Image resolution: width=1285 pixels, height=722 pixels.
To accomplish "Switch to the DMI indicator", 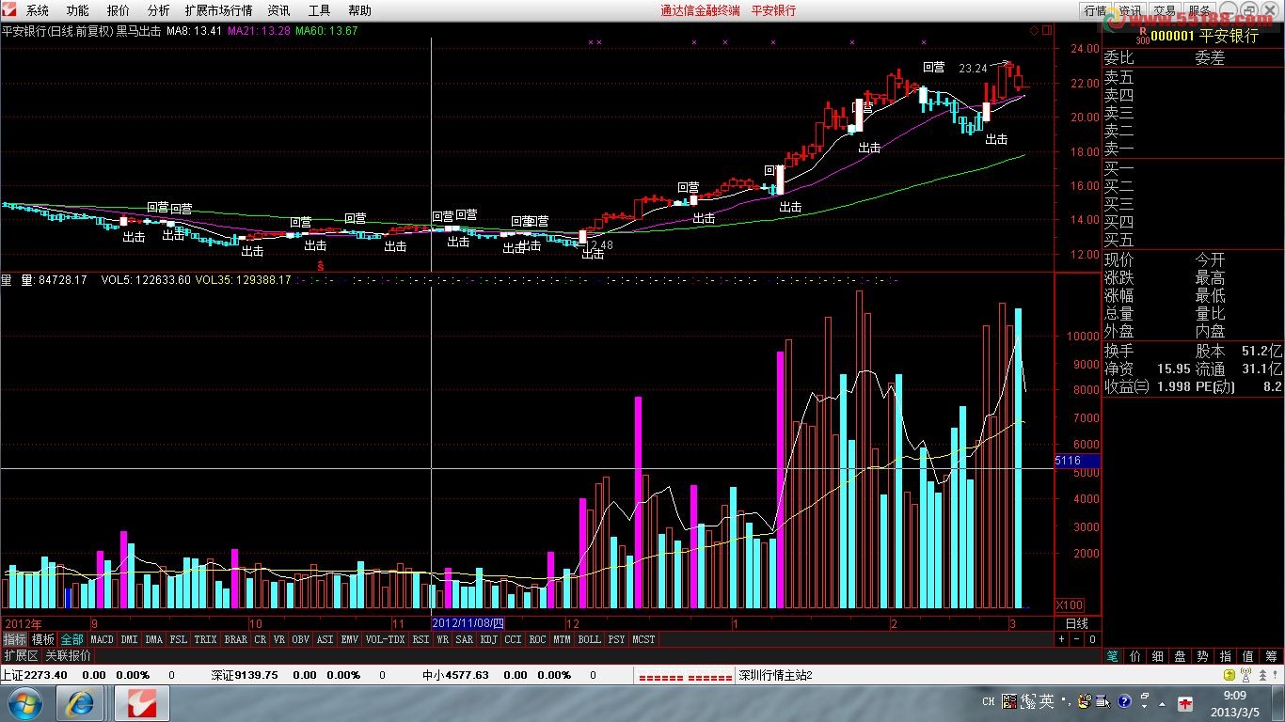I will [x=129, y=639].
